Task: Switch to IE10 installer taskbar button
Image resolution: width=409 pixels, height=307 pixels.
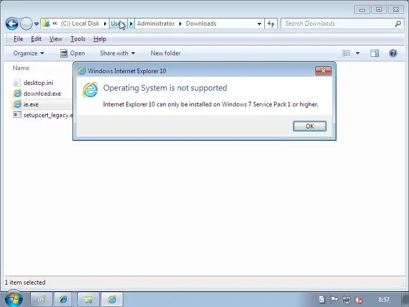Action: [x=111, y=299]
